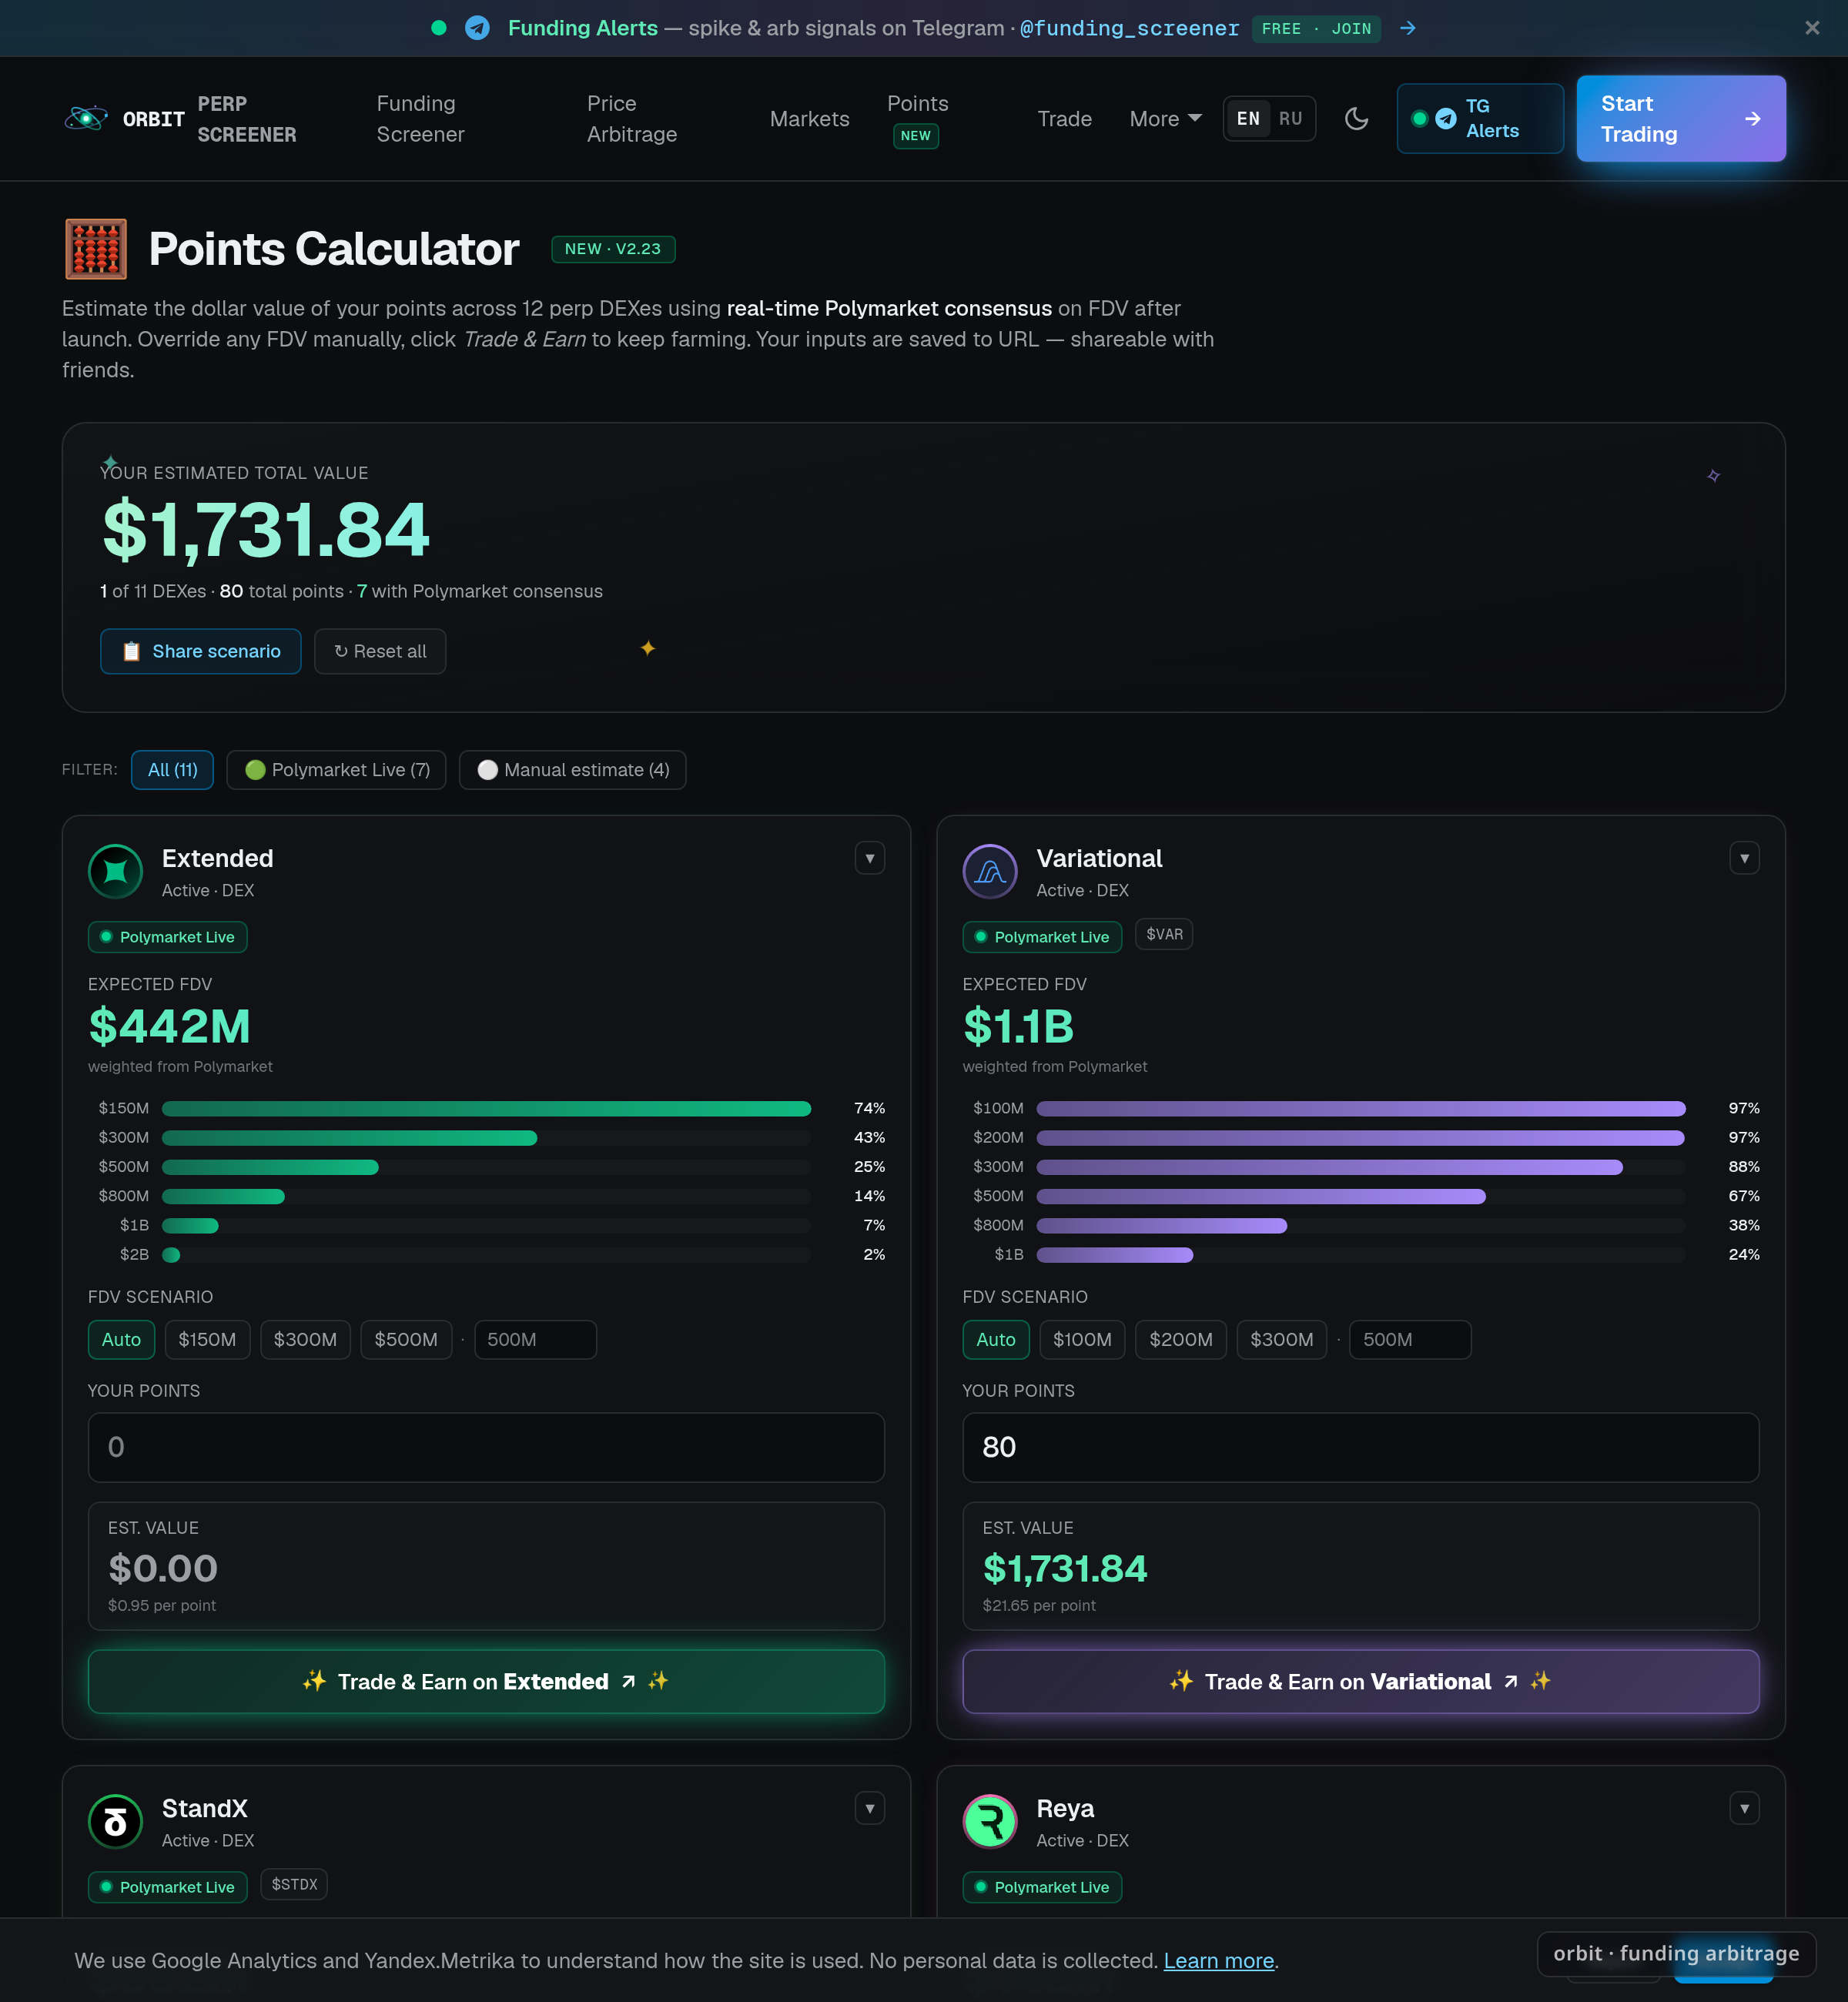The image size is (1848, 2002).
Task: Select $300M FDV scenario for Variational
Action: pos(1282,1339)
